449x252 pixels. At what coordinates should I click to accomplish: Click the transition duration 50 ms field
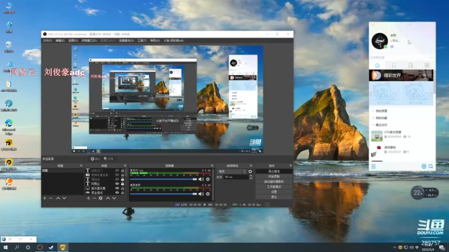[x=236, y=177]
